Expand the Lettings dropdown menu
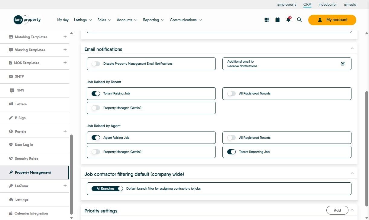369x220 pixels. 83,20
